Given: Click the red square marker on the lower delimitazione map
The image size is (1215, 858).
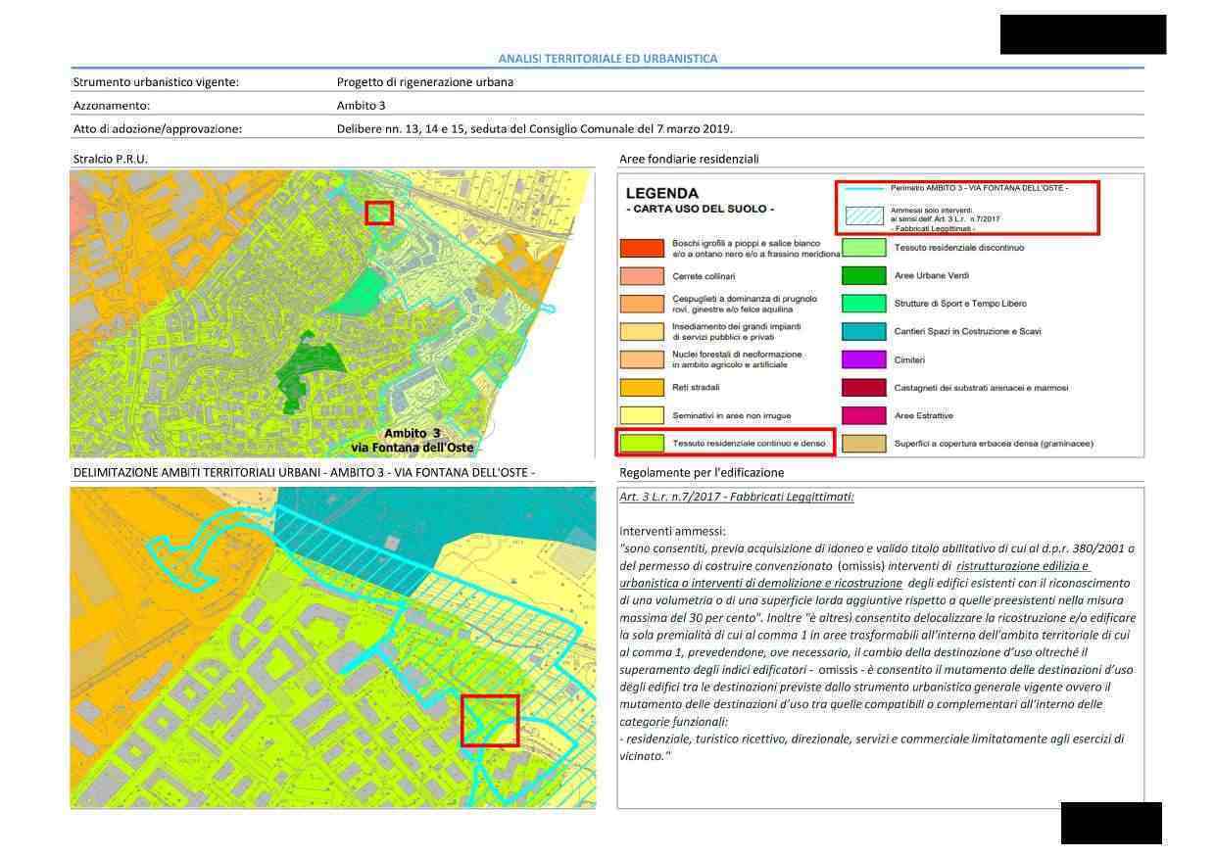Looking at the screenshot, I should [x=489, y=721].
